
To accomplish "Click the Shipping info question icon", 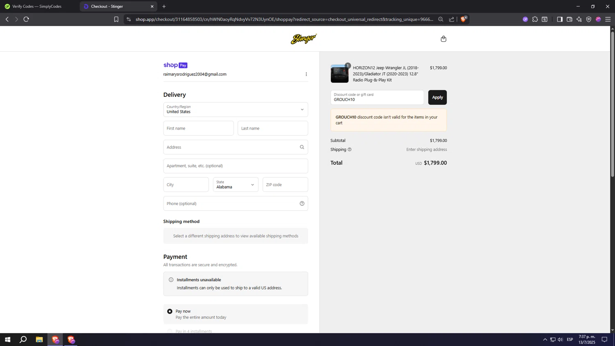I will (x=350, y=150).
